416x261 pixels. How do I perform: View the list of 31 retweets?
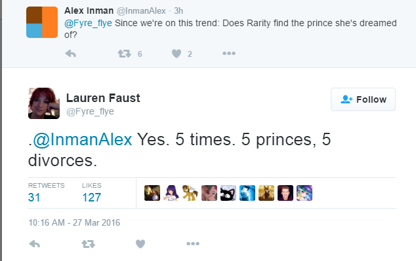[x=46, y=193]
